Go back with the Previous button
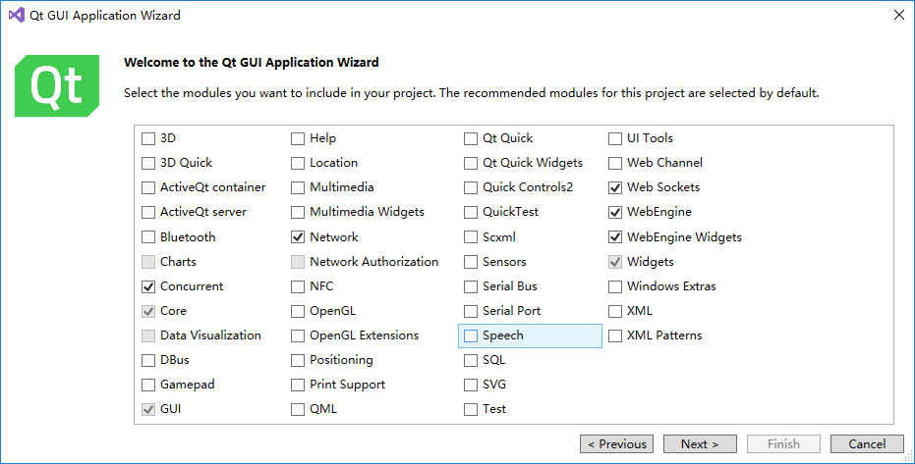This screenshot has height=464, width=915. 617,444
